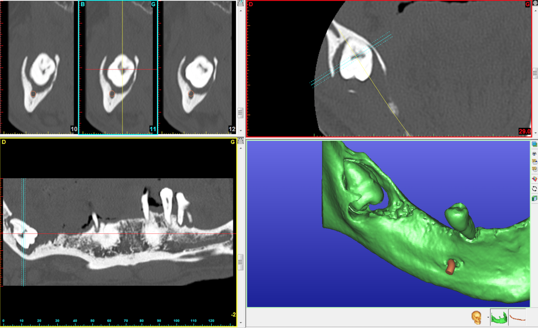Viewport: 538px width, 328px height.
Task: Click the scroll handle of the panoramic view scrollbar
Action: click(x=240, y=261)
